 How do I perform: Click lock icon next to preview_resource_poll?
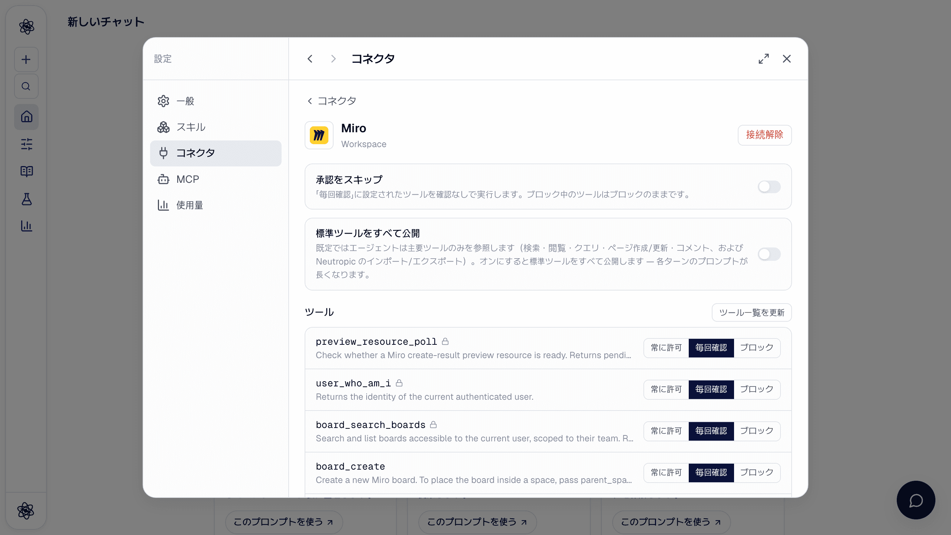click(445, 341)
